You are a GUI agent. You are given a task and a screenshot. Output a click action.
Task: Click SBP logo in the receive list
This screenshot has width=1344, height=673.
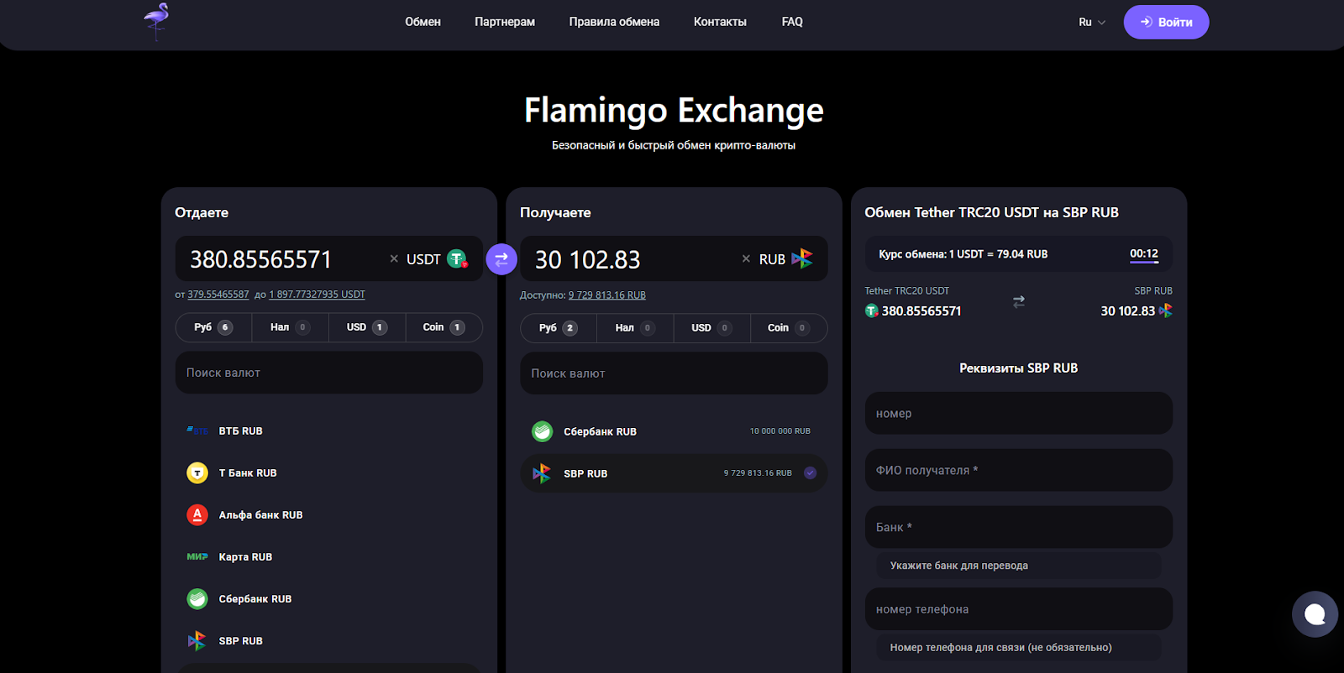(x=542, y=473)
